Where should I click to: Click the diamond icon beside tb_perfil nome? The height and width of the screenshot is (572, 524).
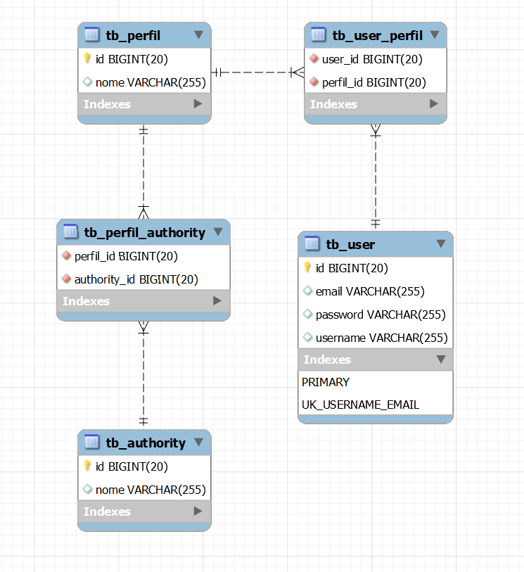87,82
